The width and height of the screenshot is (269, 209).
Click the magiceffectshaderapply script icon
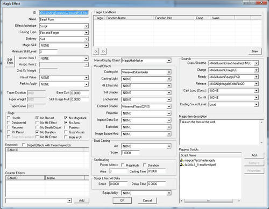[x=182, y=160]
